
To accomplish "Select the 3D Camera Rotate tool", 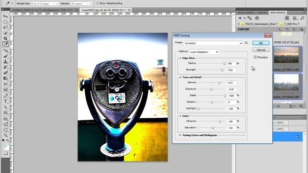I will click(x=5, y=124).
